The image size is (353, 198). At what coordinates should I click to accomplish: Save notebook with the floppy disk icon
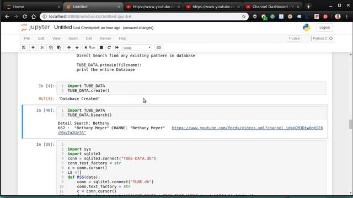[x=24, y=48]
